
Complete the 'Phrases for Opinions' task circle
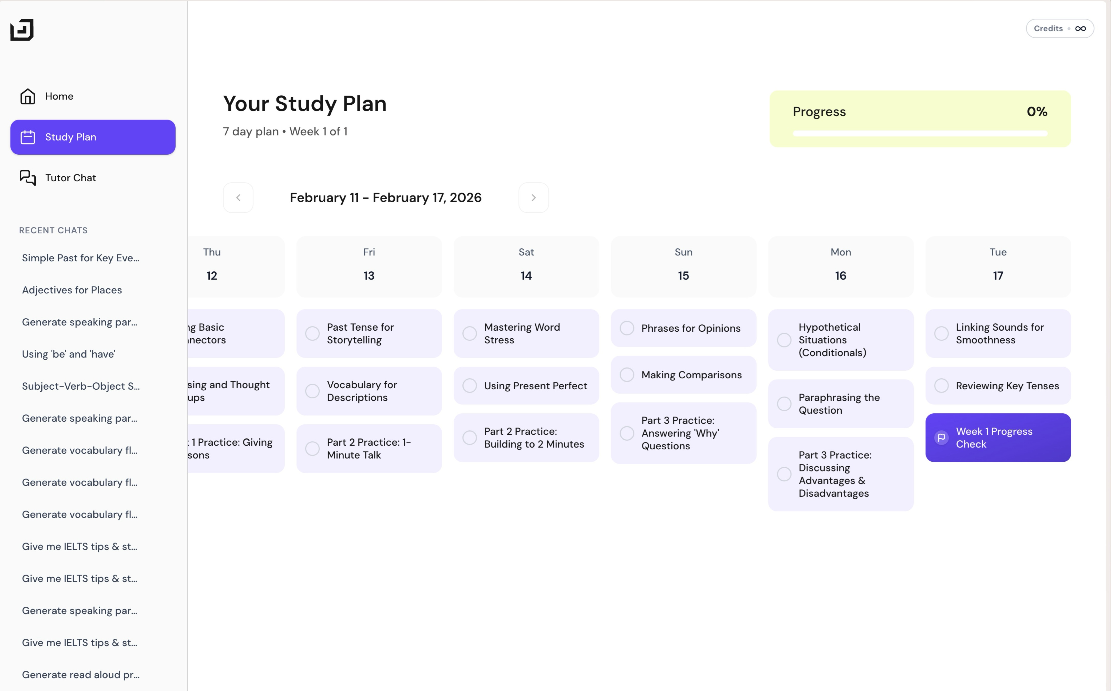[x=627, y=328]
